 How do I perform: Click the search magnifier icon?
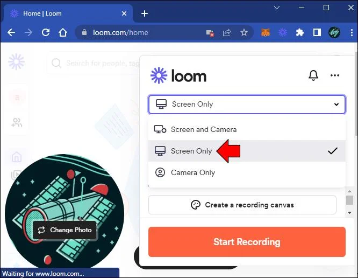tap(56, 63)
